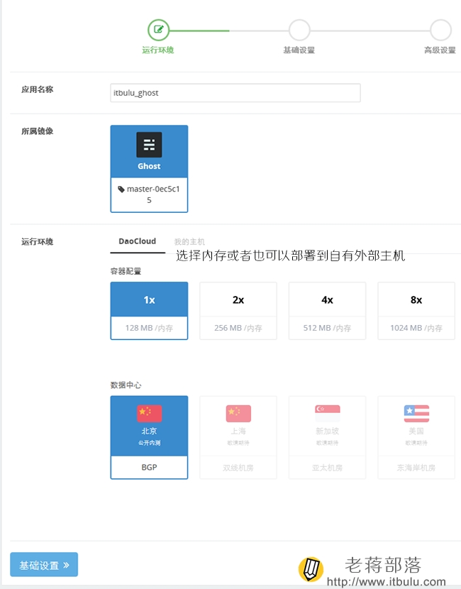Screen dimensions: 461x589
Task: Click the China flag on 北京 card
Action: tap(149, 414)
